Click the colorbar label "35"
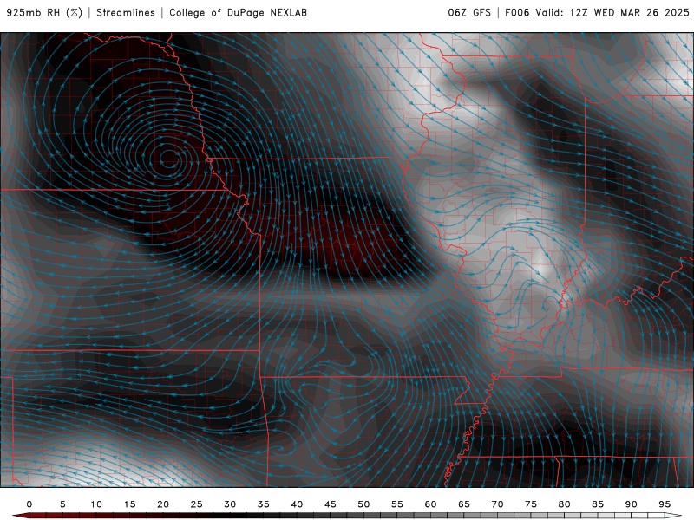Screen dimensions: 694x520 click(x=264, y=504)
